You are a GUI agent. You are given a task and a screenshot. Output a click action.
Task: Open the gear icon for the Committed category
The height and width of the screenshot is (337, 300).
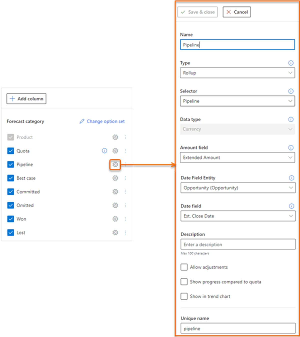pos(115,192)
